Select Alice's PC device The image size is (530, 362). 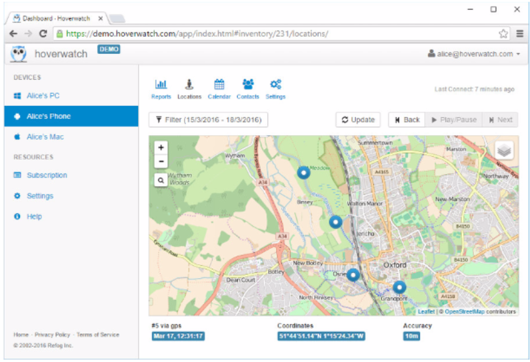tap(43, 96)
